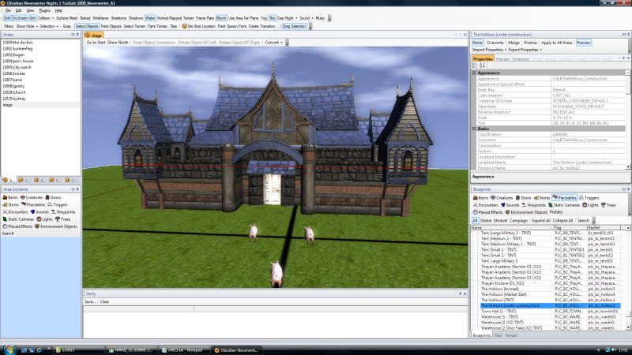Viewport: 632px width, 355px height.
Task: Open the File menu
Action: (x=8, y=10)
